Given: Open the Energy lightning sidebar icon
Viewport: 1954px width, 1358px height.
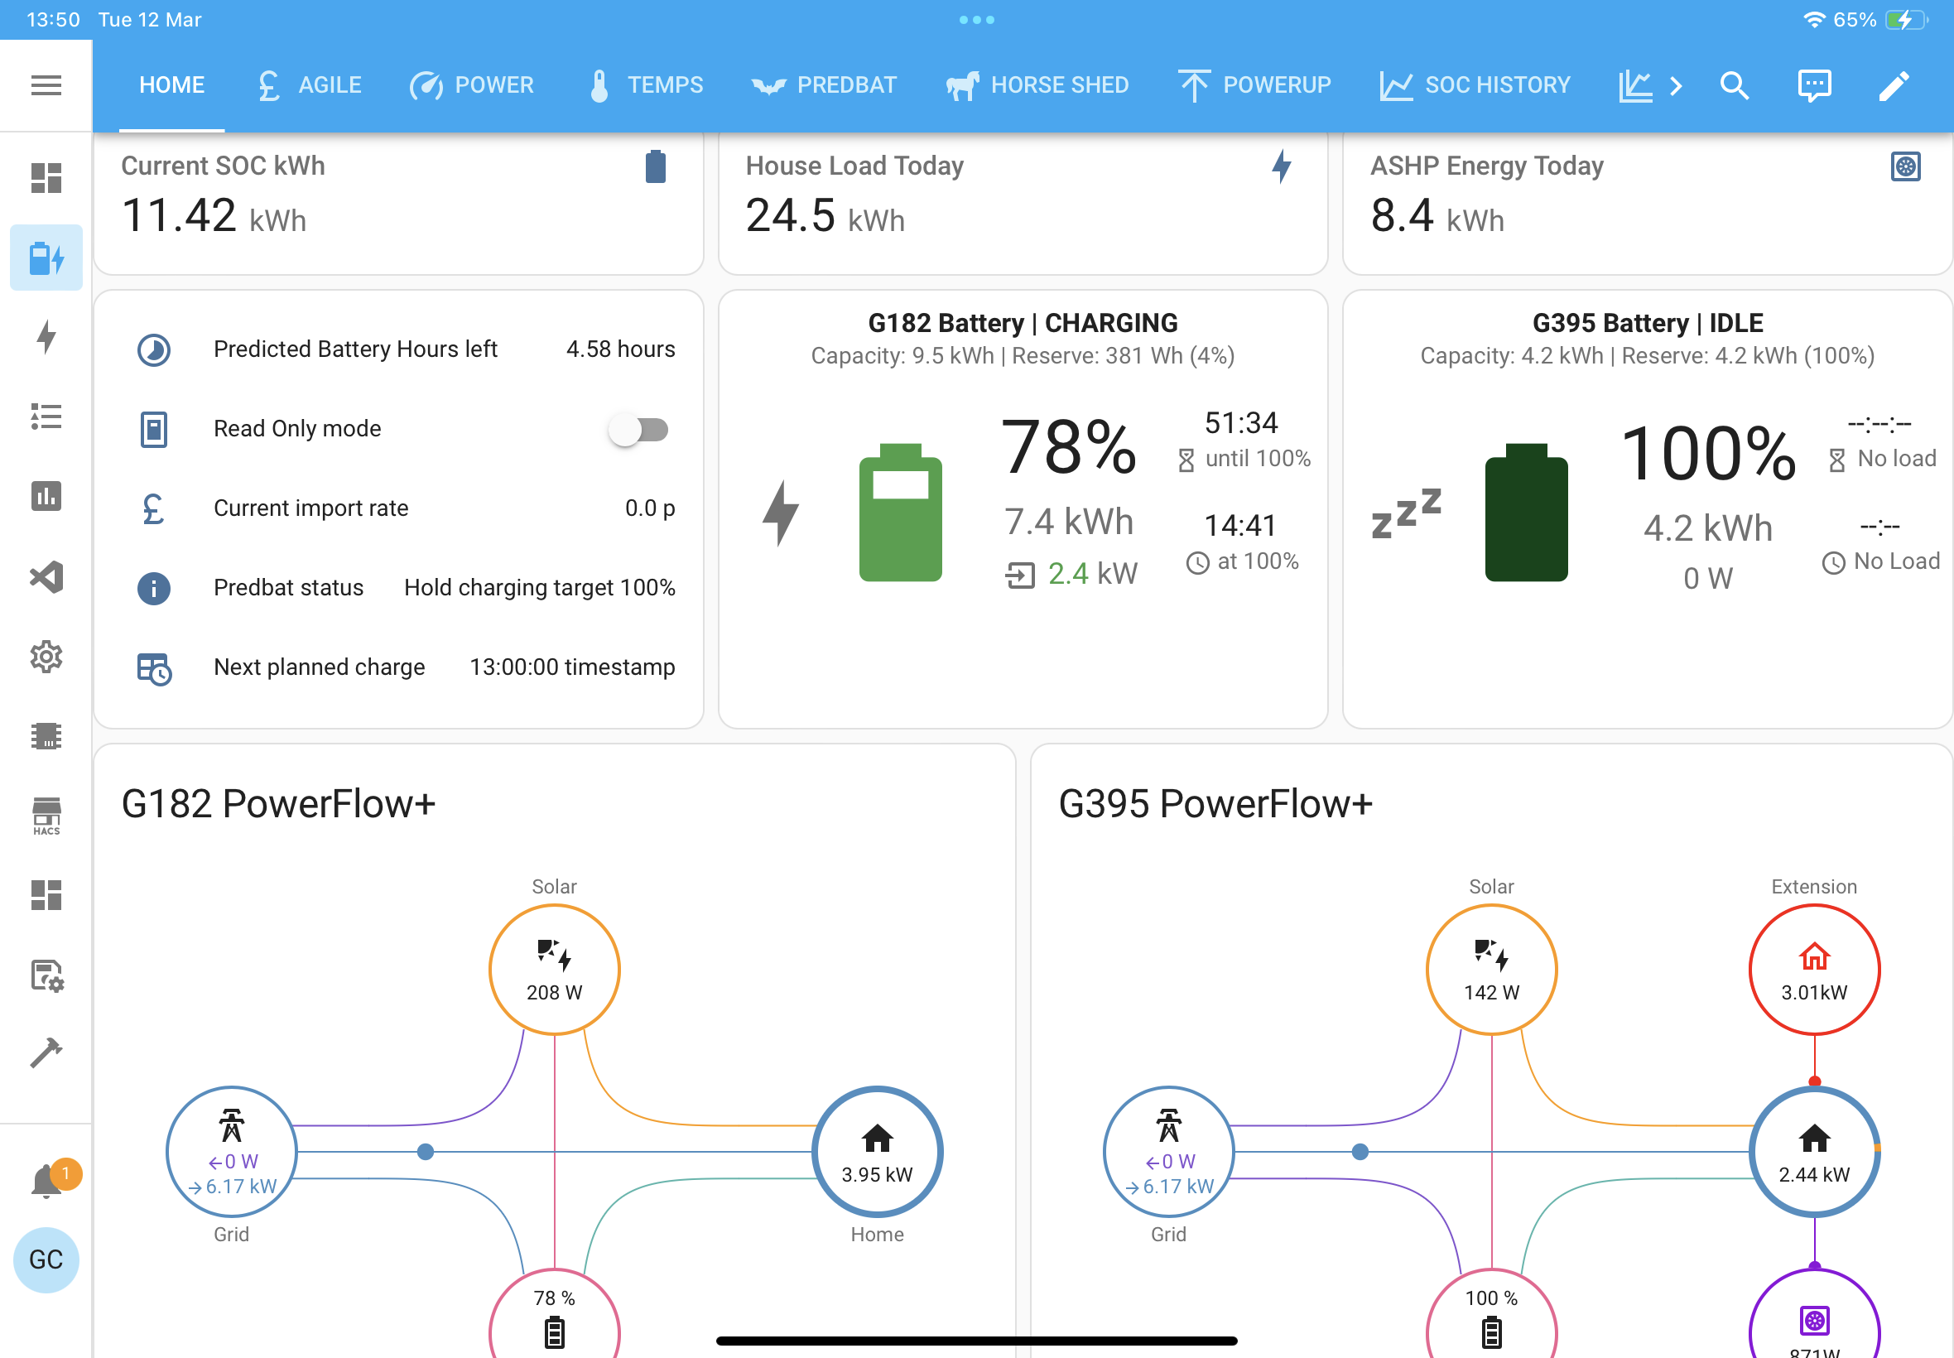Looking at the screenshot, I should click(46, 337).
